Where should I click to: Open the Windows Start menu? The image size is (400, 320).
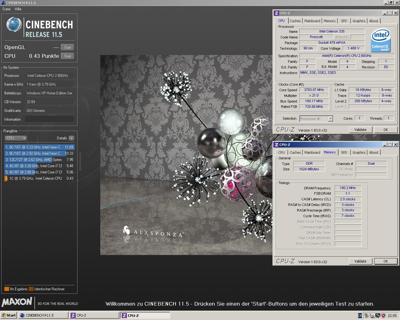pyautogui.click(x=9, y=315)
